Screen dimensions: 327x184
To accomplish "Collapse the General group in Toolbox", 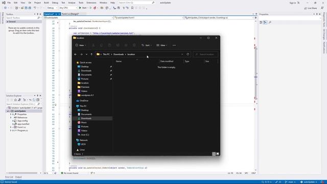I will 8,21.
